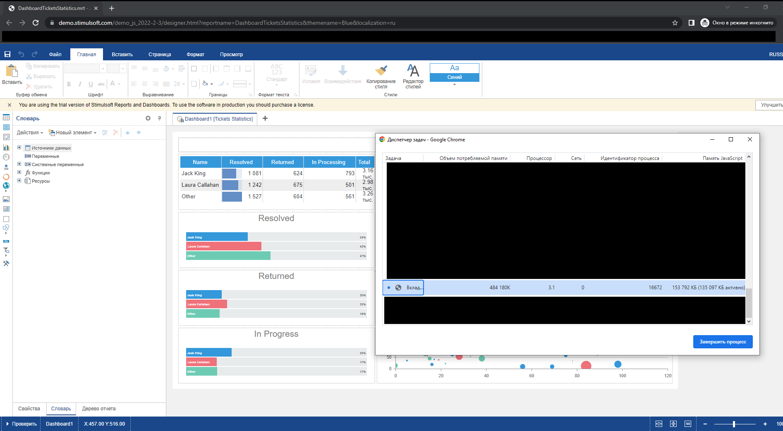
Task: Expand the Системные переменные tree node
Action: pos(19,164)
